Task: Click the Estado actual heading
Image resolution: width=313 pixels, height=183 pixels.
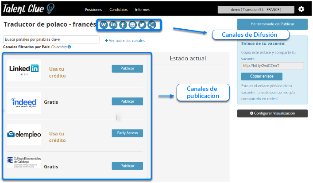Action: click(x=188, y=58)
